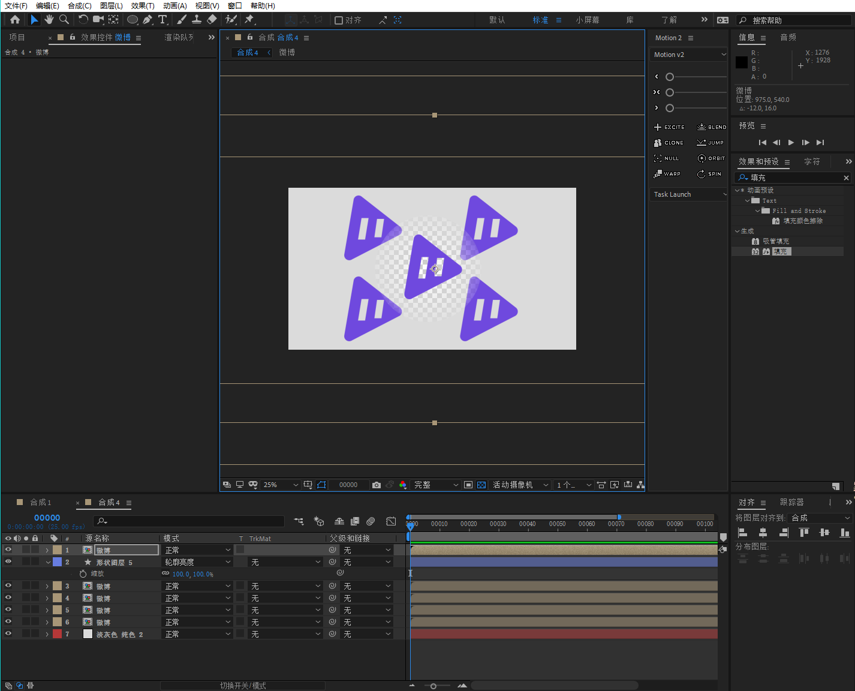Hide layer 5 微博 with eye icon
This screenshot has height=691, width=855.
point(8,609)
